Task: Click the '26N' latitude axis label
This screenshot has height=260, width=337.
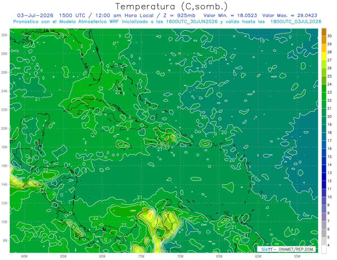Action: 4,72
